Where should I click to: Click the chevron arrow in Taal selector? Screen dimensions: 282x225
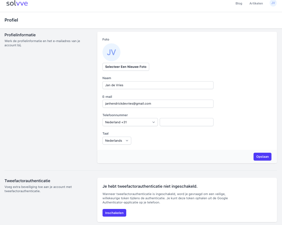pyautogui.click(x=127, y=141)
